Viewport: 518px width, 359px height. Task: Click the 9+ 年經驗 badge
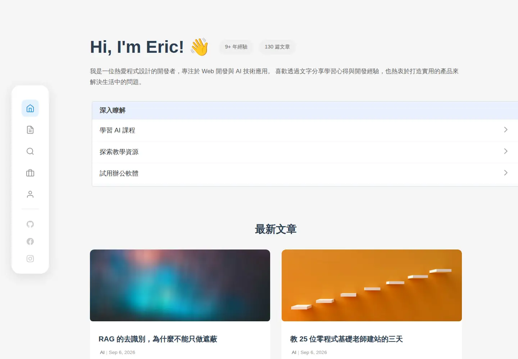pos(236,47)
